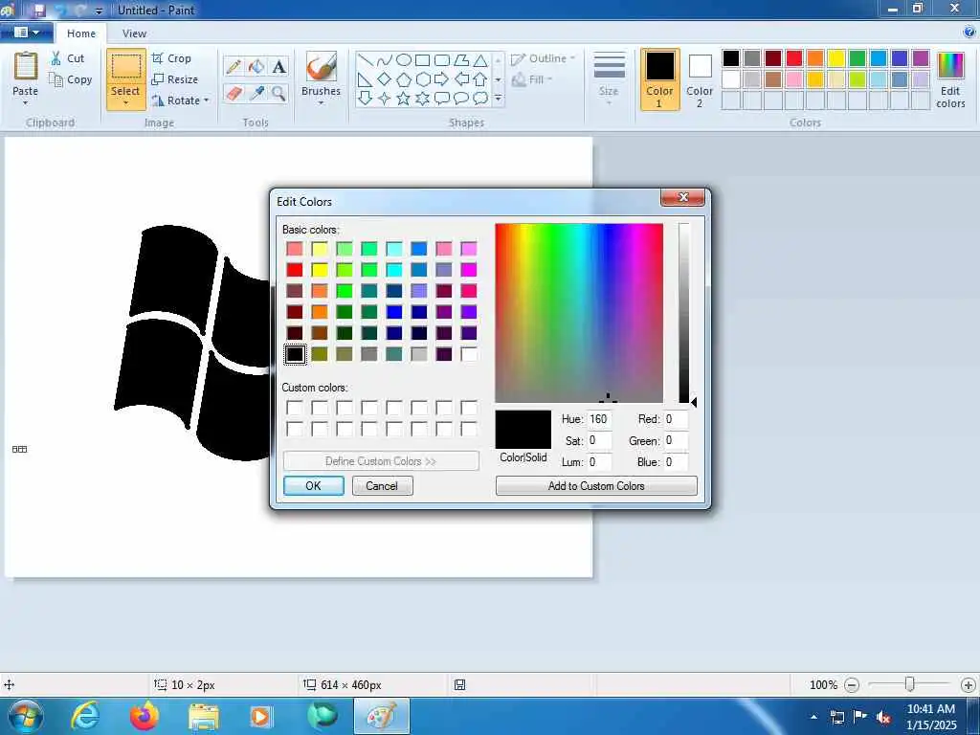Open the Select dropdown arrow
The height and width of the screenshot is (735, 980).
click(x=125, y=103)
